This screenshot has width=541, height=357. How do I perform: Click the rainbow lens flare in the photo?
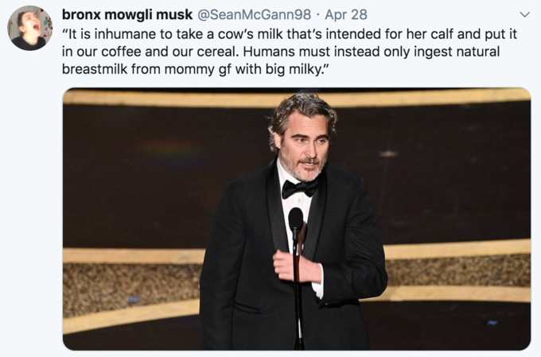pos(172,150)
